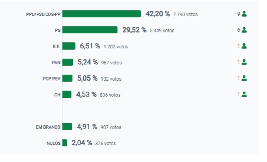Click the PCP-PEV party label
Viewport: 267px width, 162px height.
coord(52,79)
